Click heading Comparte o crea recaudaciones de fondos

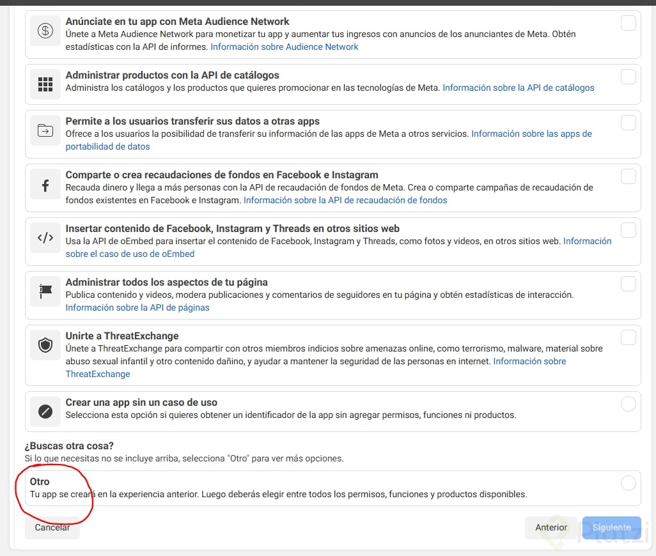pos(222,174)
